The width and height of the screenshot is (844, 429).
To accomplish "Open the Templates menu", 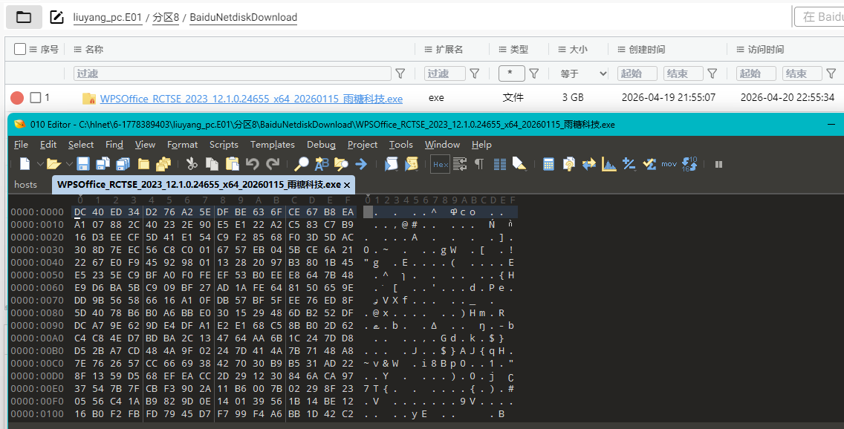I will point(273,145).
